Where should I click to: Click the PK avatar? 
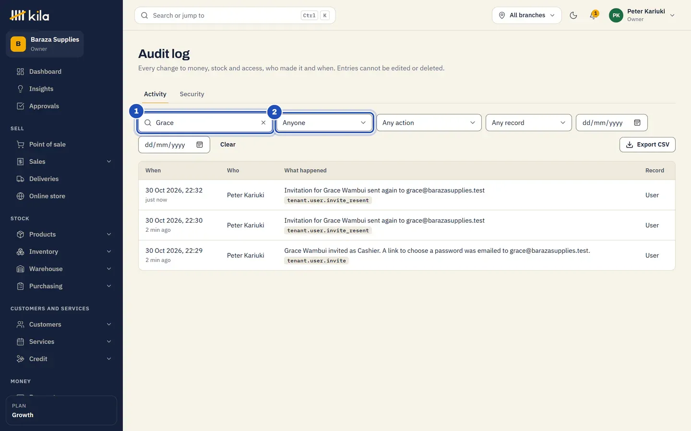[x=616, y=15]
